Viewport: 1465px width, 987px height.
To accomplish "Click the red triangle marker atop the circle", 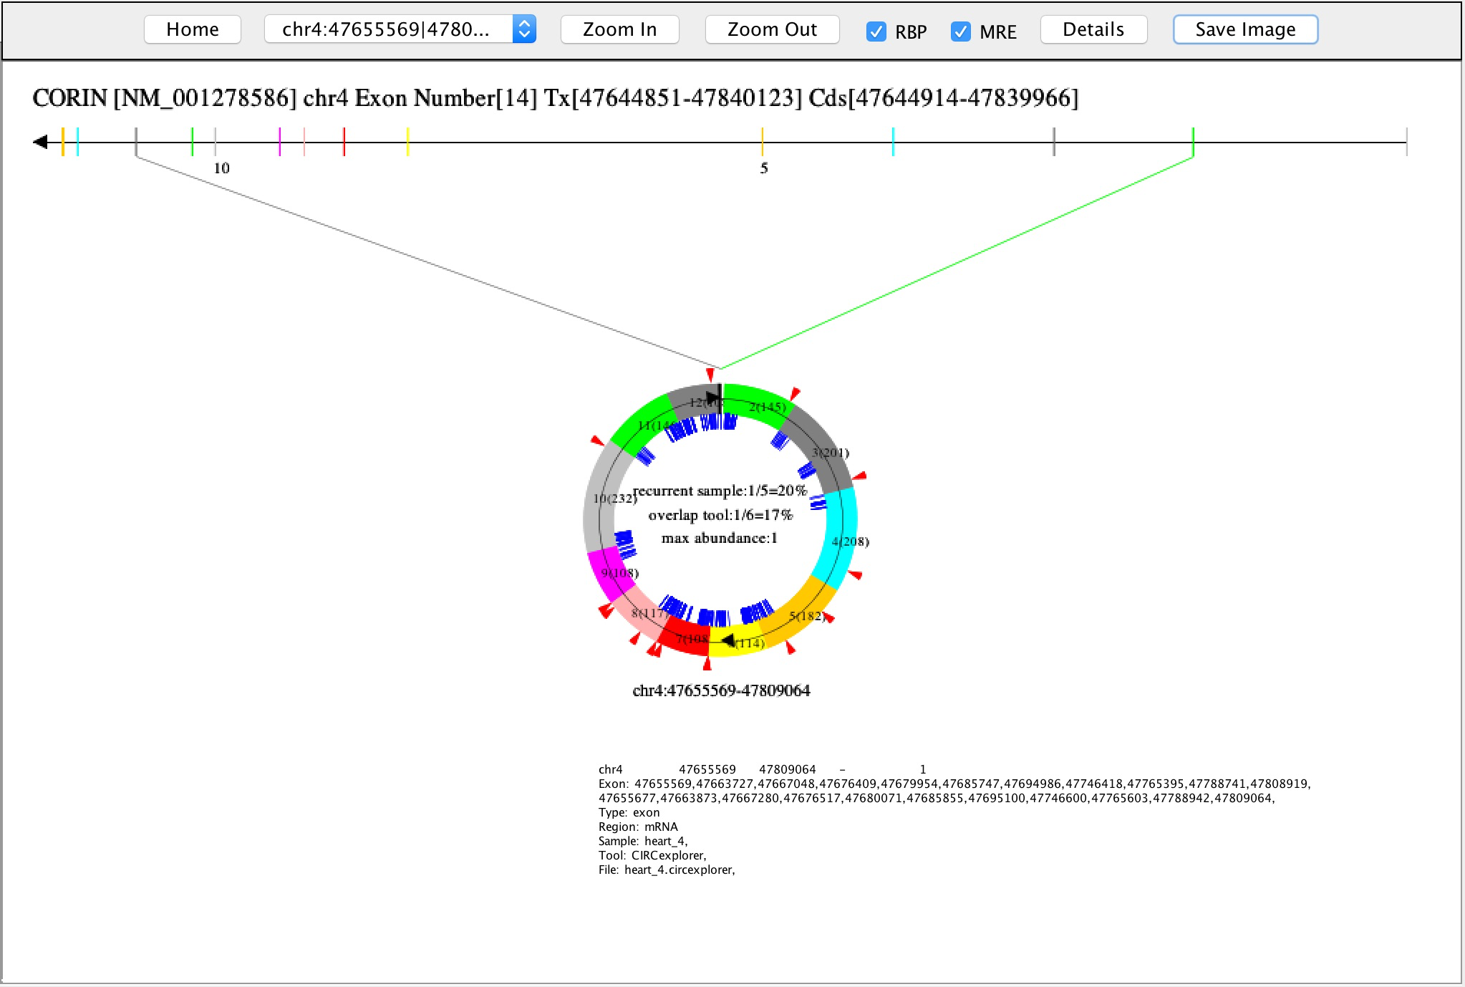I will click(x=710, y=375).
